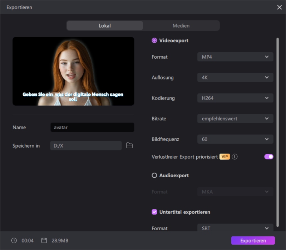This screenshot has width=286, height=250.
Task: Select the Lokal tab
Action: [x=105, y=25]
